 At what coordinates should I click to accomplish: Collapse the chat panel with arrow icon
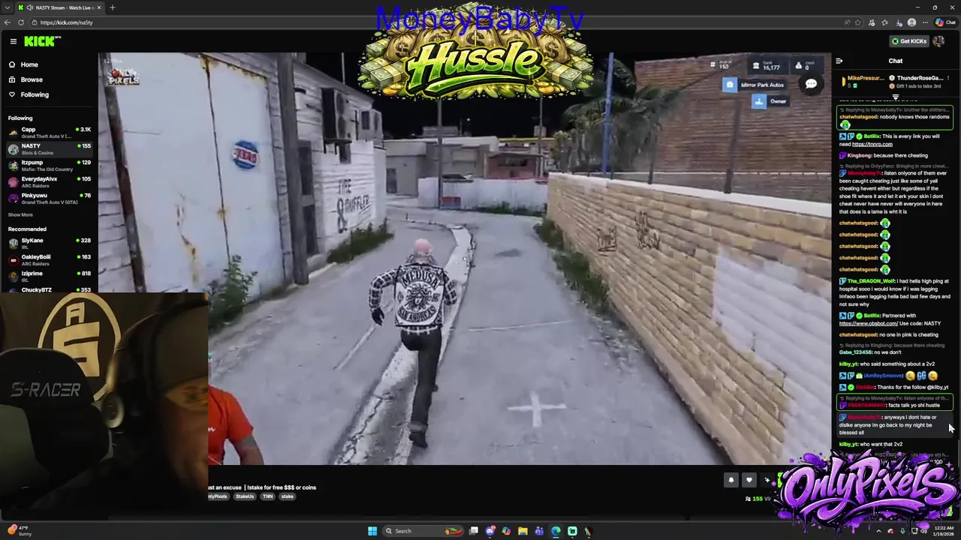[839, 61]
